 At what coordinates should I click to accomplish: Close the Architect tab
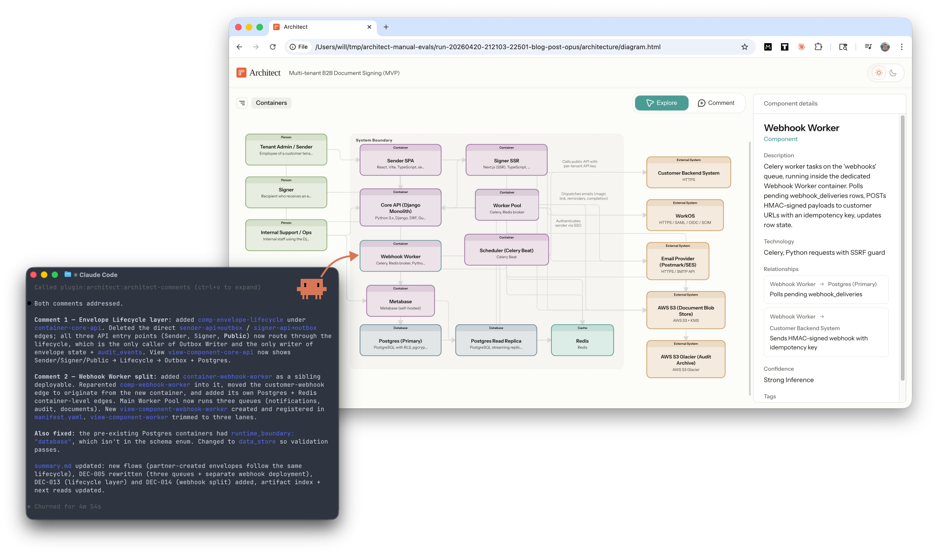point(369,27)
